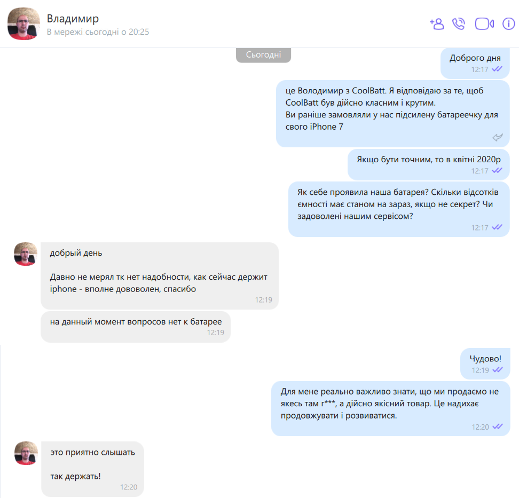
Task: Click the "В мережі сьогодні о 20:25" status
Action: (x=98, y=32)
